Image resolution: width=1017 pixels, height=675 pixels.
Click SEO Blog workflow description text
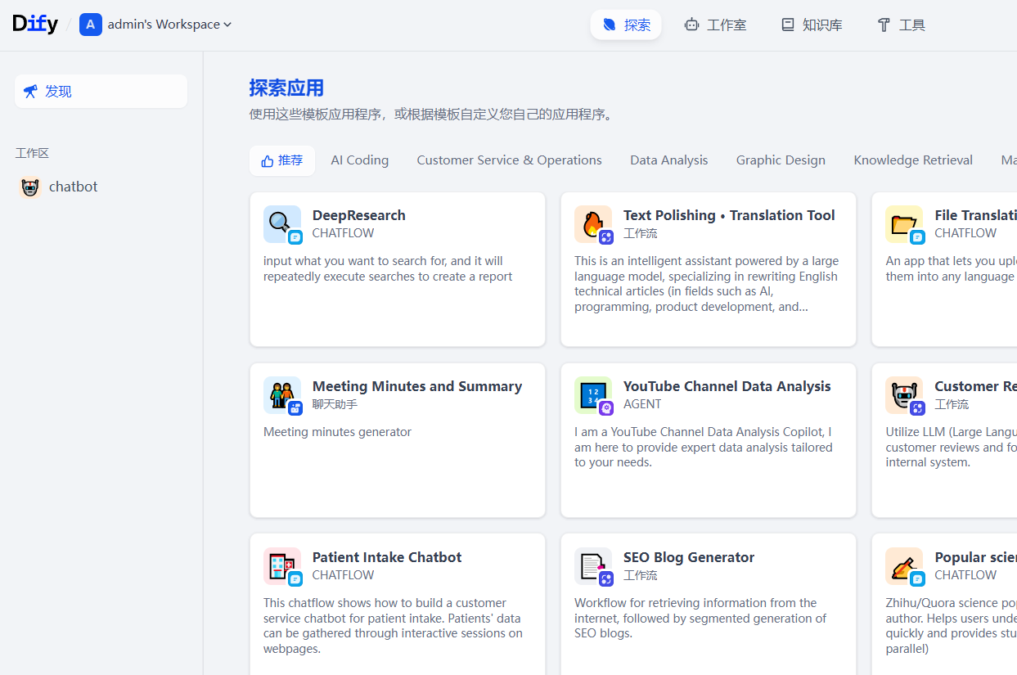pos(700,618)
